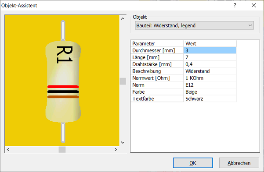Click the preview scroll left arrow
This screenshot has height=172, width=264.
coord(8,150)
